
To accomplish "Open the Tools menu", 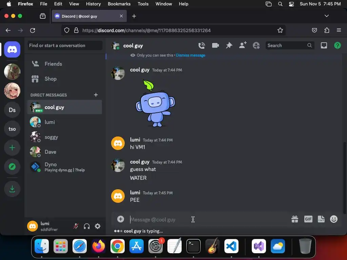I will pos(143,4).
